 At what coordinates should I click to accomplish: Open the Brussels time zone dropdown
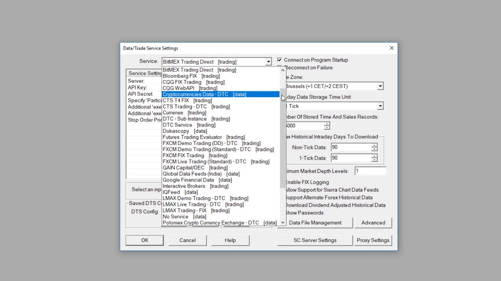pos(380,86)
